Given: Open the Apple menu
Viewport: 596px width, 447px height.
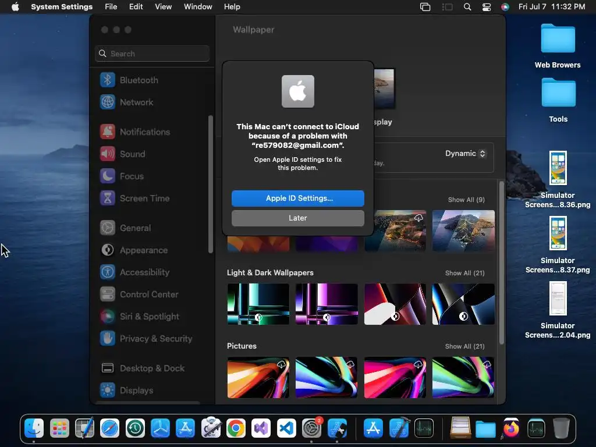Looking at the screenshot, I should pyautogui.click(x=15, y=7).
